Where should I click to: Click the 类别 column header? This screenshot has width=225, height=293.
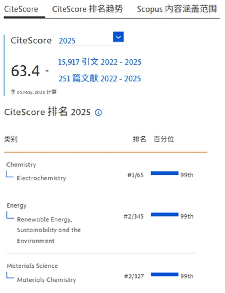coord(11,139)
